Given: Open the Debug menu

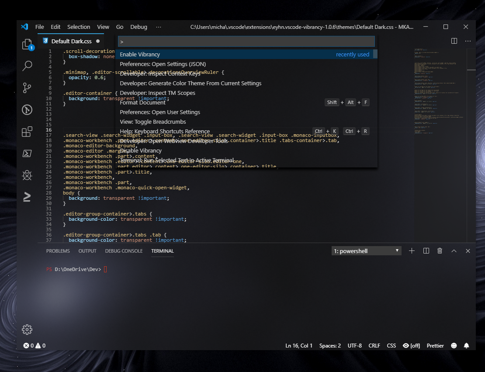Looking at the screenshot, I should (139, 27).
